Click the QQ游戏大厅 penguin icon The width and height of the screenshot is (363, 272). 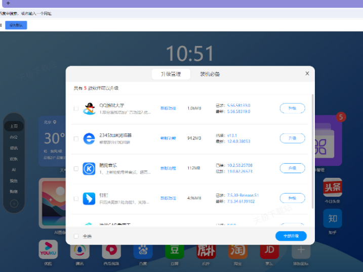pyautogui.click(x=89, y=109)
